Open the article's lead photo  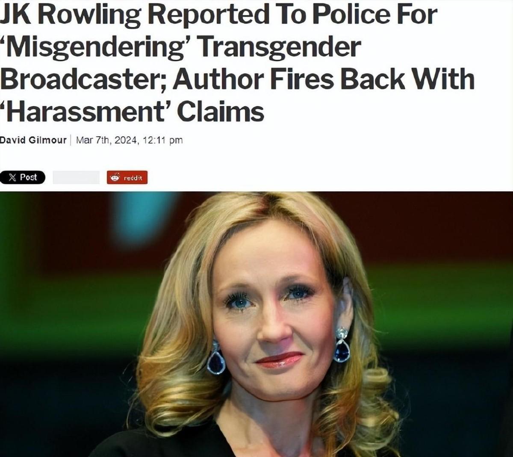click(x=256, y=324)
